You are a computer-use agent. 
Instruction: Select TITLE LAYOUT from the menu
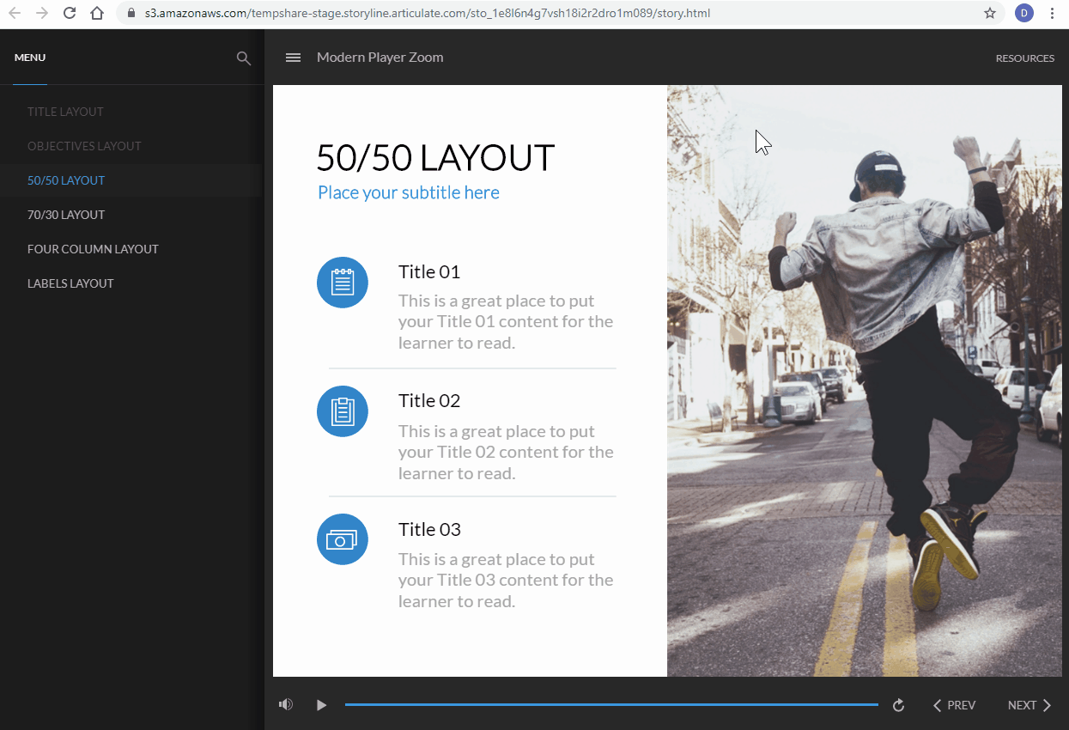click(x=65, y=112)
